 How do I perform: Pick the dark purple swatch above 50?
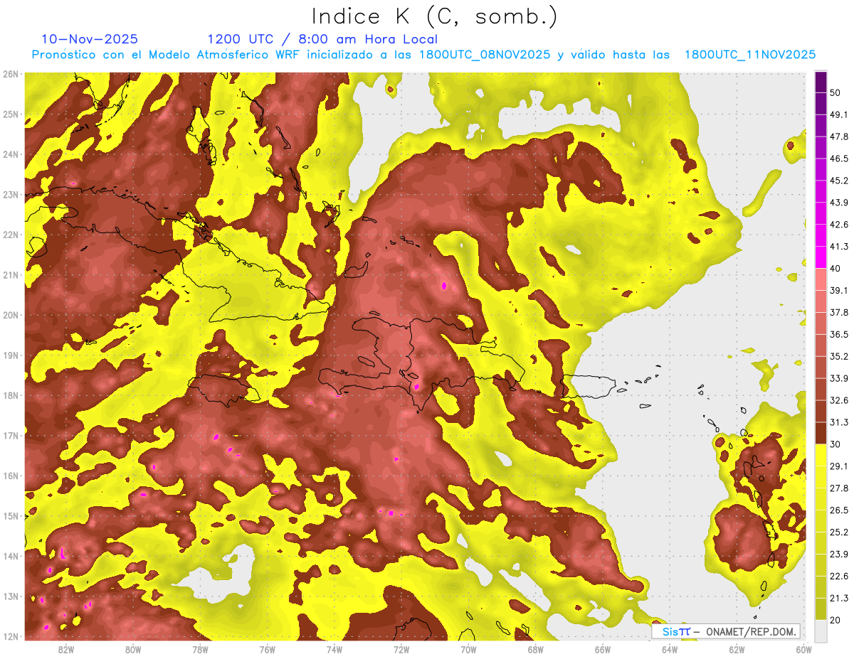click(x=821, y=82)
